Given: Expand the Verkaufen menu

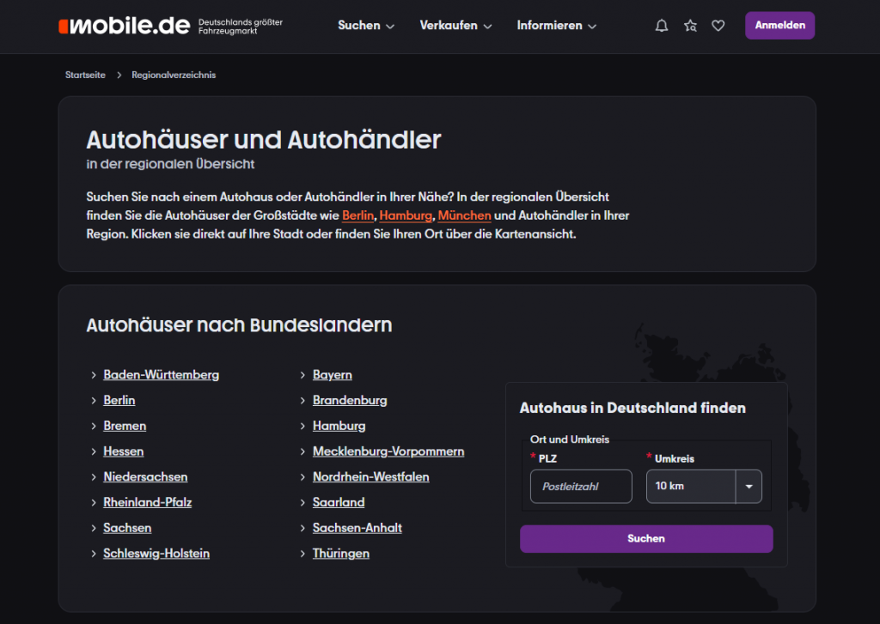Looking at the screenshot, I should click(455, 26).
